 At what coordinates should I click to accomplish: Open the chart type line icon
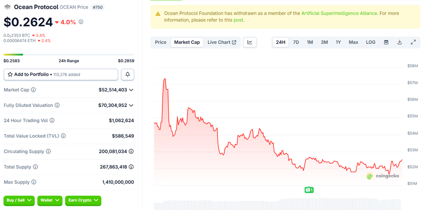click(250, 42)
